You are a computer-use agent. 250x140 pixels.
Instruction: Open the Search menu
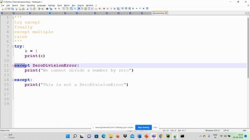pos(15,5)
